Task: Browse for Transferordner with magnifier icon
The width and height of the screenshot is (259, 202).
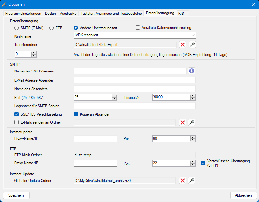Action: (192, 44)
